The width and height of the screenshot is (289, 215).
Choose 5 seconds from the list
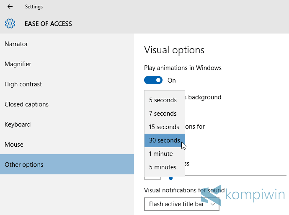[x=163, y=100]
